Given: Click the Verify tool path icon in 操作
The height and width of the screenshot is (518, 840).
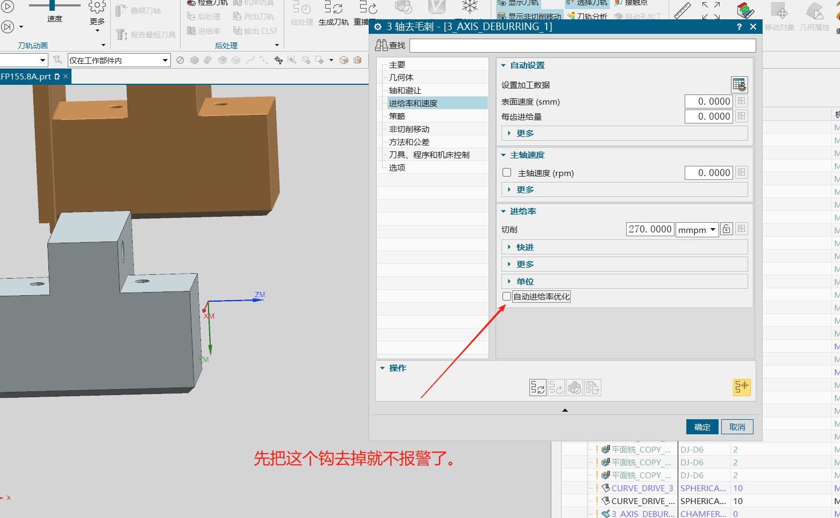Looking at the screenshot, I should click(574, 388).
